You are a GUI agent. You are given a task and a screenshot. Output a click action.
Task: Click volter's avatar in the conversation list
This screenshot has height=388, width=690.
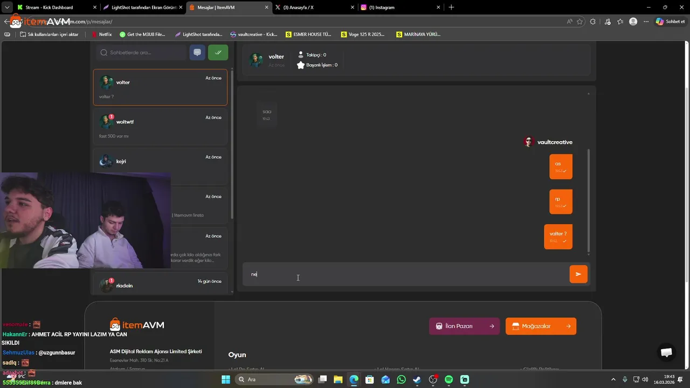tap(106, 82)
